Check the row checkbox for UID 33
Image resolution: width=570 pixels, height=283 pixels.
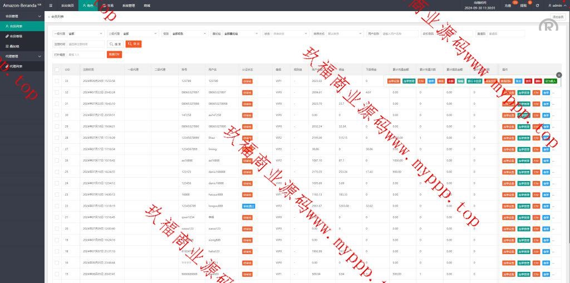point(57,81)
